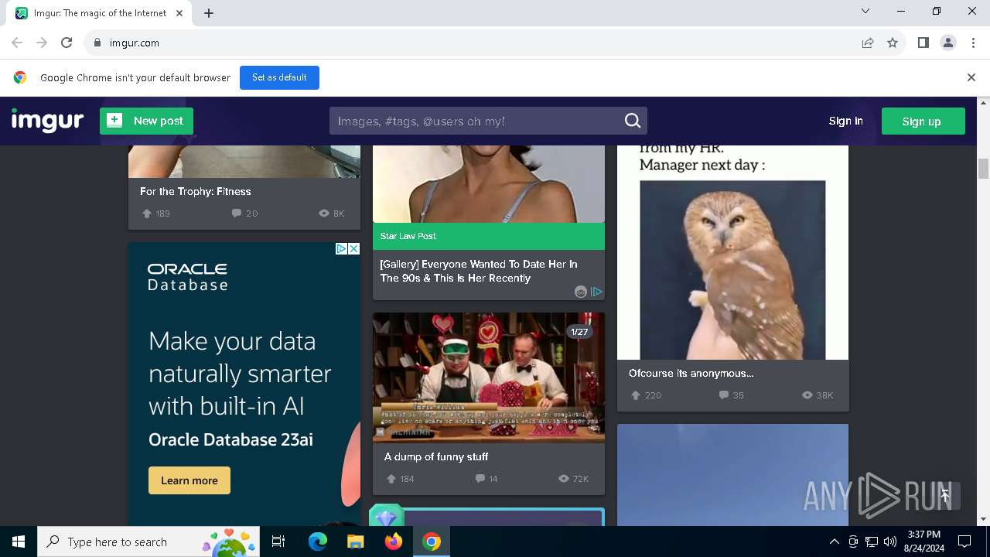Viewport: 990px width, 557px height.
Task: Open the Windows Start menu
Action: [x=19, y=542]
